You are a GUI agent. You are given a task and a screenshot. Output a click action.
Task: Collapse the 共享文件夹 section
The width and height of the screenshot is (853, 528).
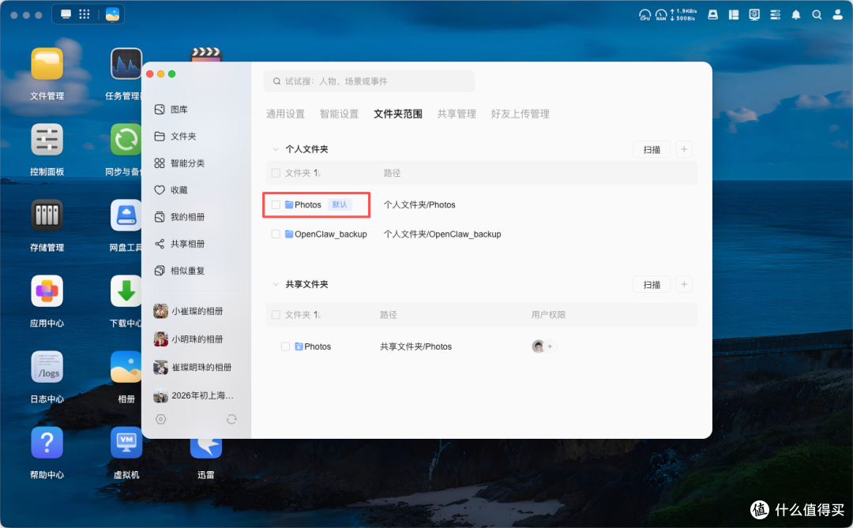pyautogui.click(x=276, y=284)
